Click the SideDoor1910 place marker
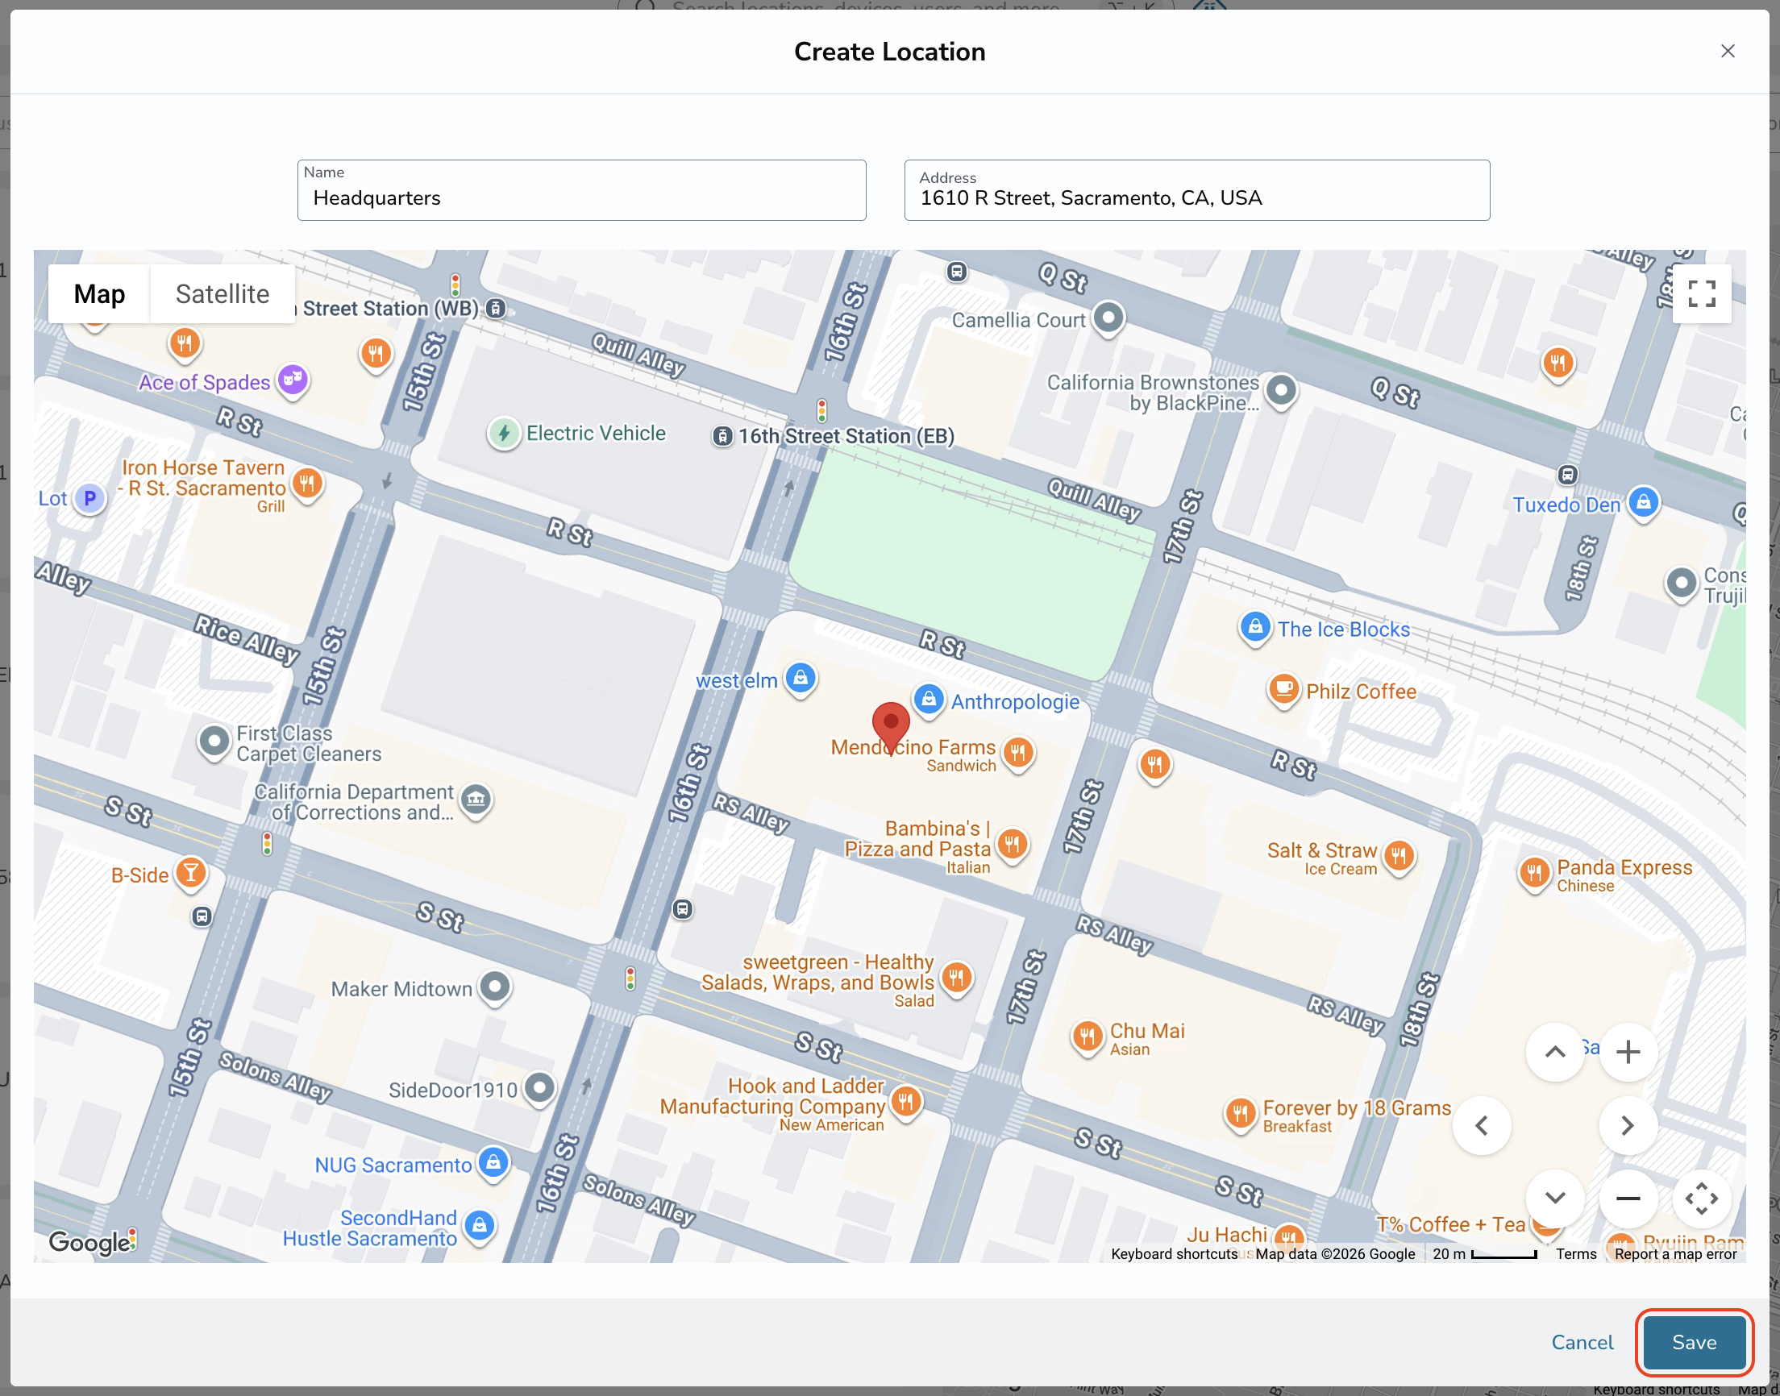 (539, 1089)
